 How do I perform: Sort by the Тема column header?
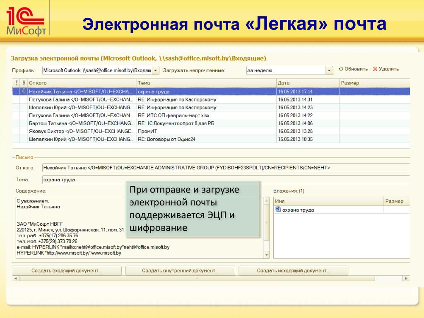pyautogui.click(x=206, y=83)
